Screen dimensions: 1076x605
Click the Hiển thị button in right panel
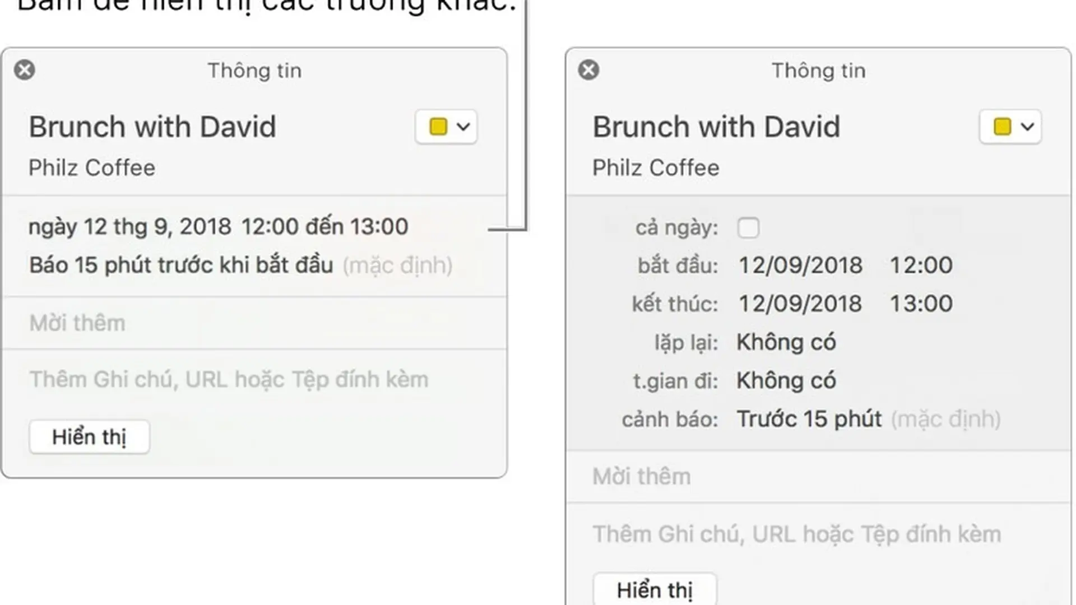point(655,589)
